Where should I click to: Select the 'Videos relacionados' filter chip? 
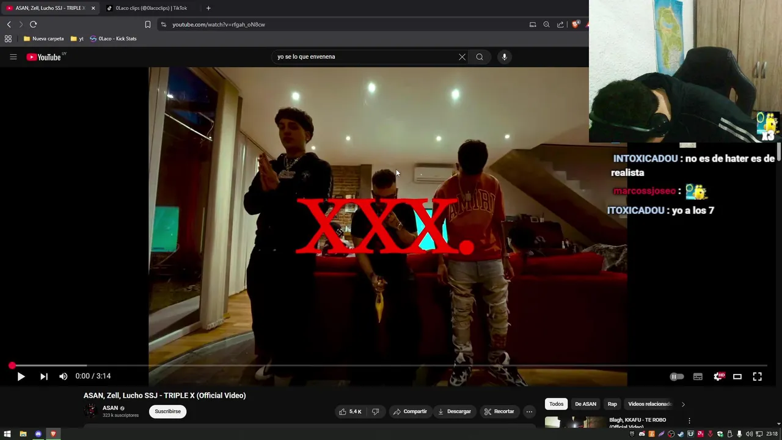[649, 404]
